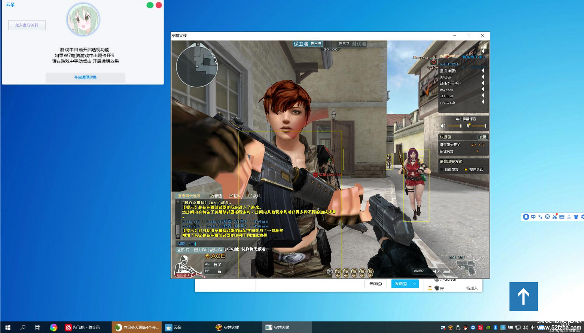The image size is (584, 333).
Task: Switch to the 团队:F3 chat channel
Action: point(200,250)
